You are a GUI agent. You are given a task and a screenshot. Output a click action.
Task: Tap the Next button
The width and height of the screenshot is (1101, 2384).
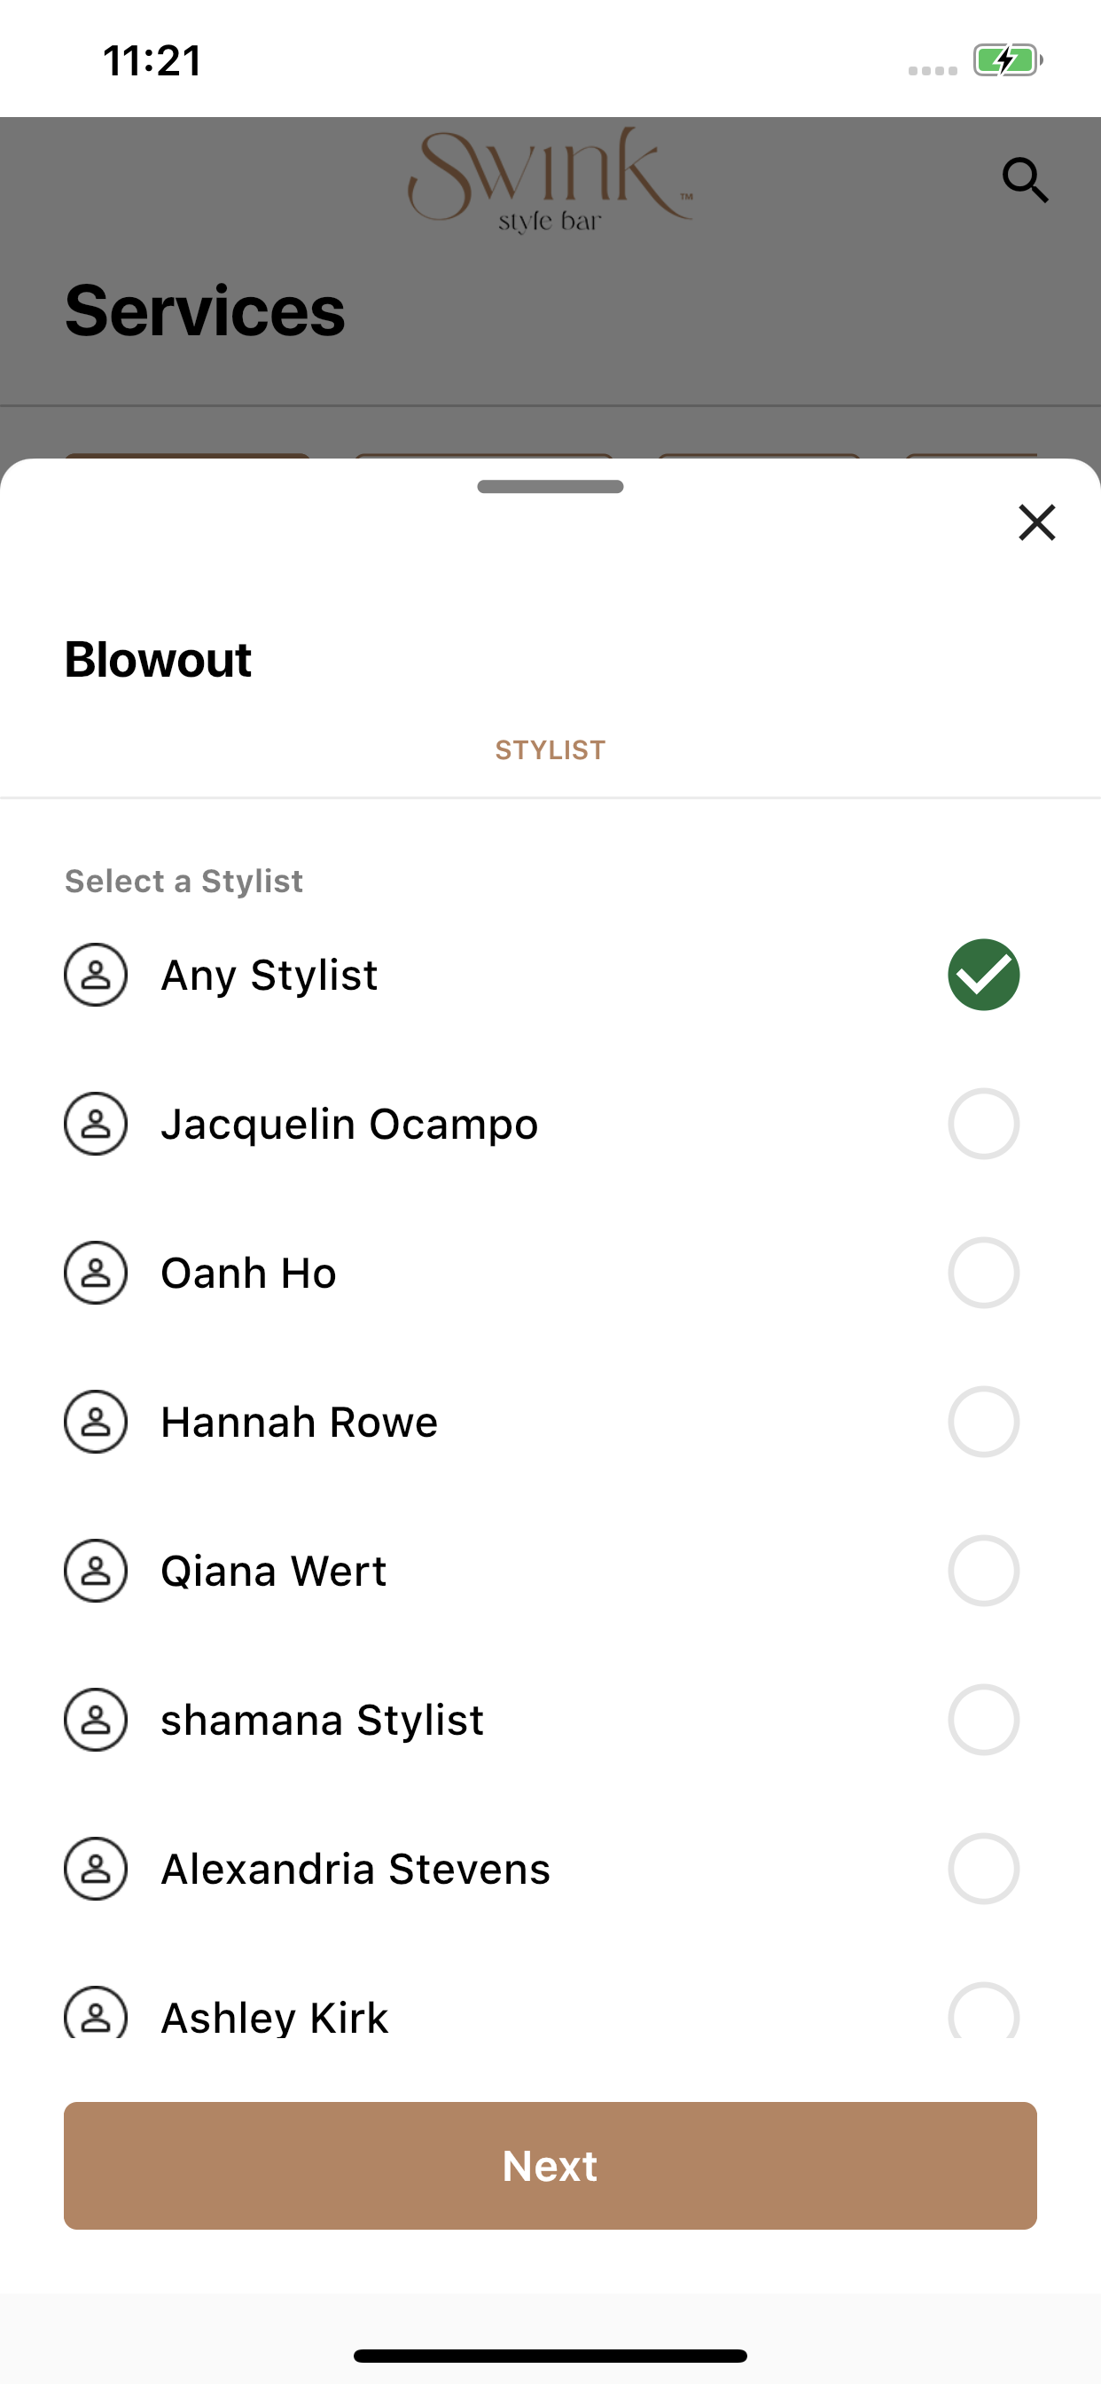click(x=550, y=2166)
